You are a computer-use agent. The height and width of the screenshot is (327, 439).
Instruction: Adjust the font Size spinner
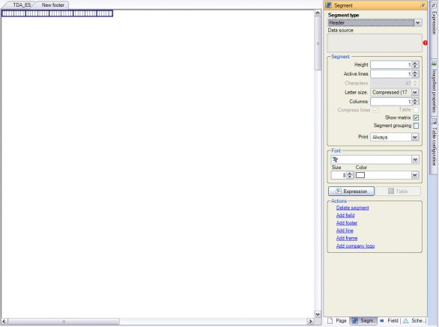coord(350,175)
